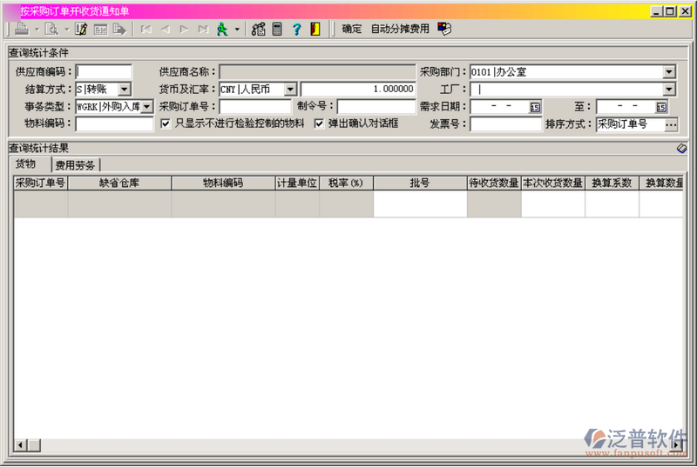697x467 pixels.
Task: Click the 自动分摊费用 button
Action: [400, 30]
